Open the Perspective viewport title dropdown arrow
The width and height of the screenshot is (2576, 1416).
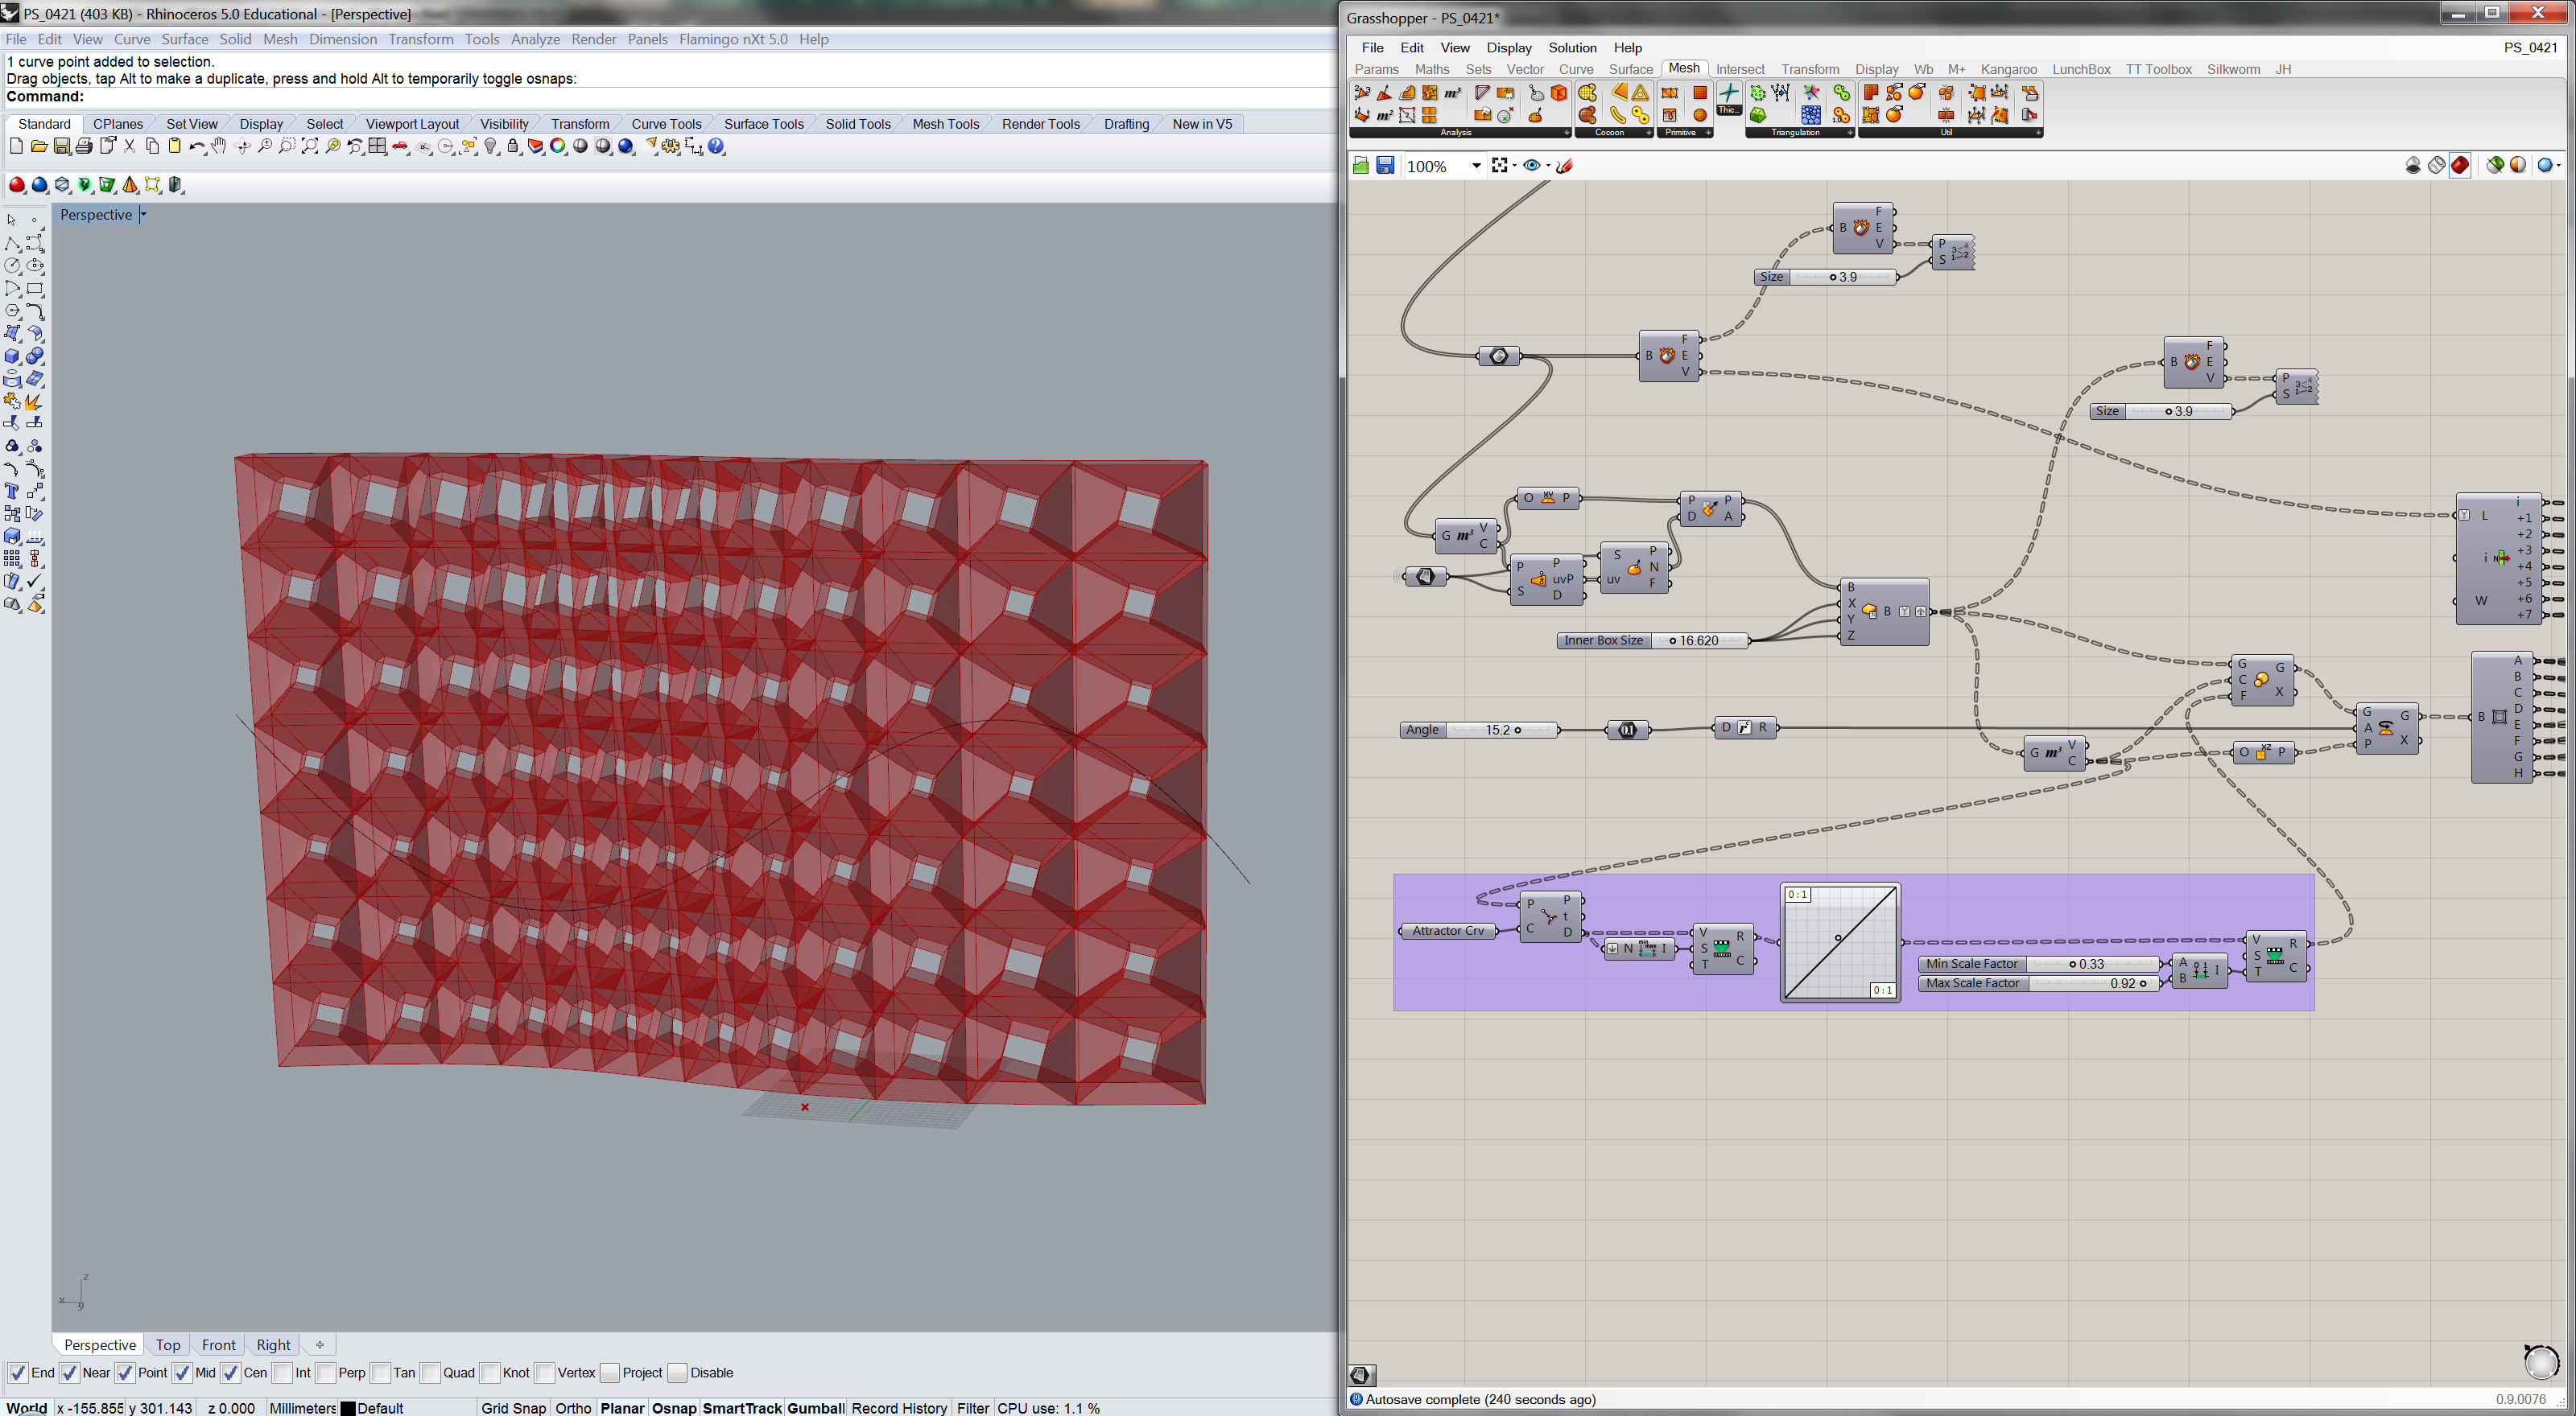[143, 215]
